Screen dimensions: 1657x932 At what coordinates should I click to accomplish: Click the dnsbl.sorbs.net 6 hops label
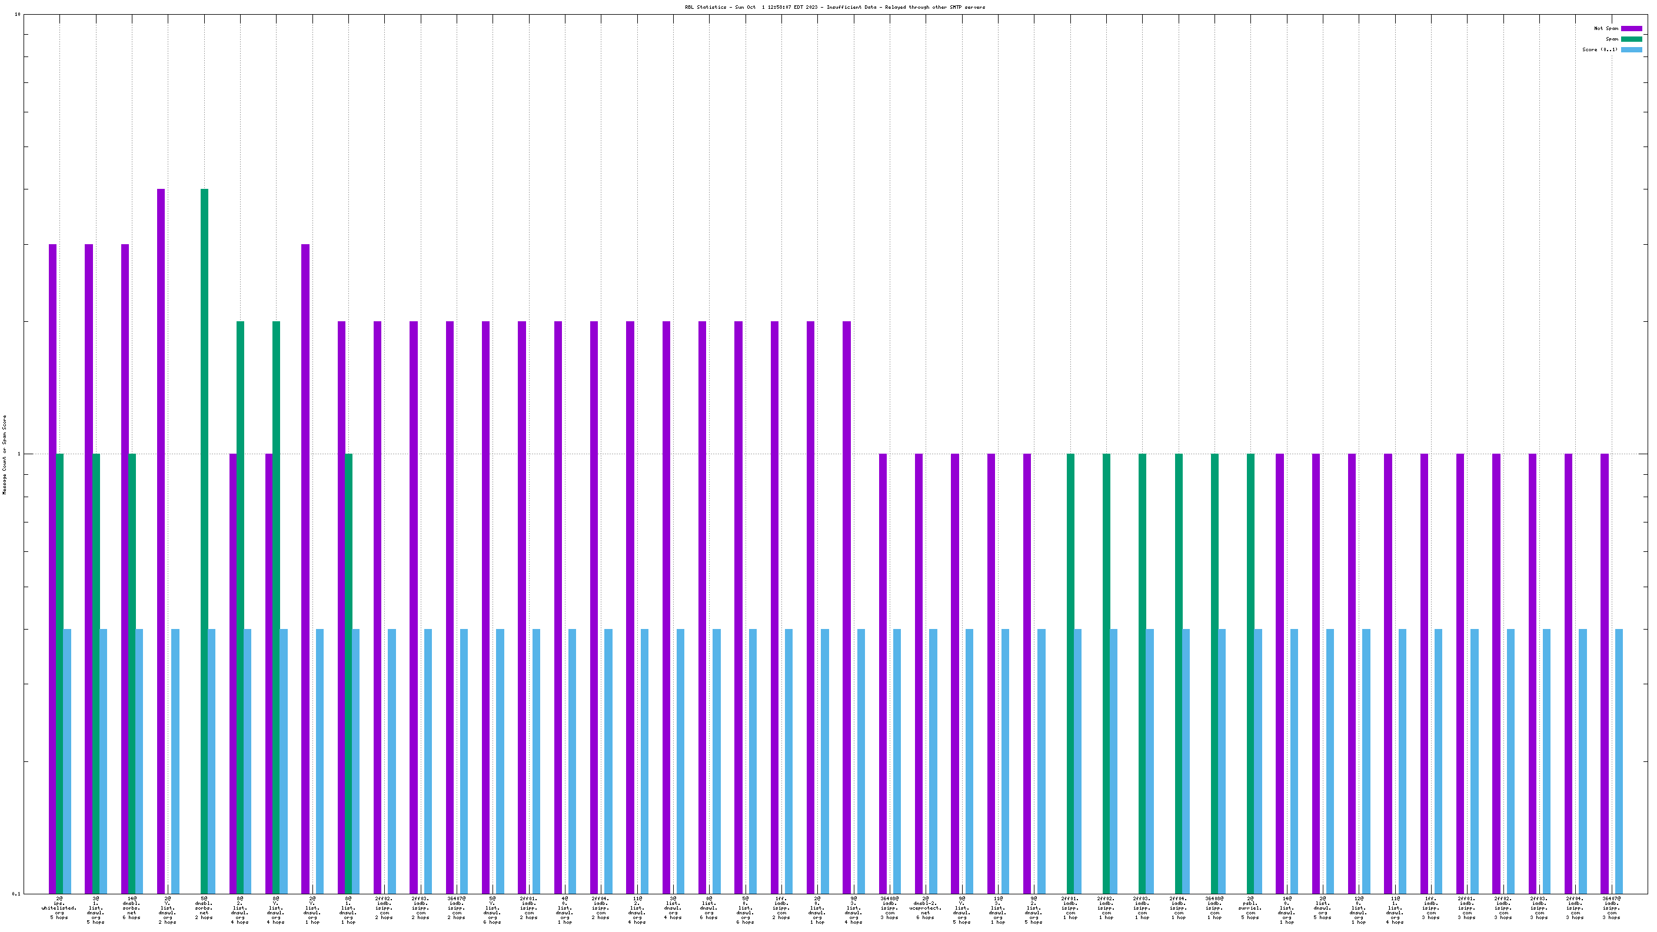pos(131,907)
